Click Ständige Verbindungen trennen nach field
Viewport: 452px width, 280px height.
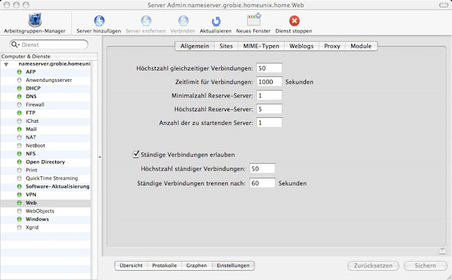(x=262, y=183)
